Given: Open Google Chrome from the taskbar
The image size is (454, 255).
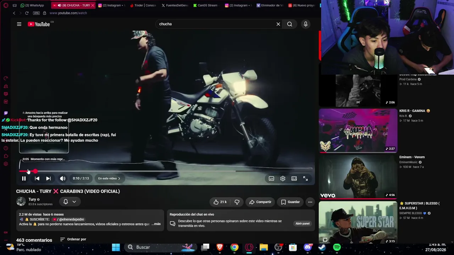Looking at the screenshot, I should [234, 247].
